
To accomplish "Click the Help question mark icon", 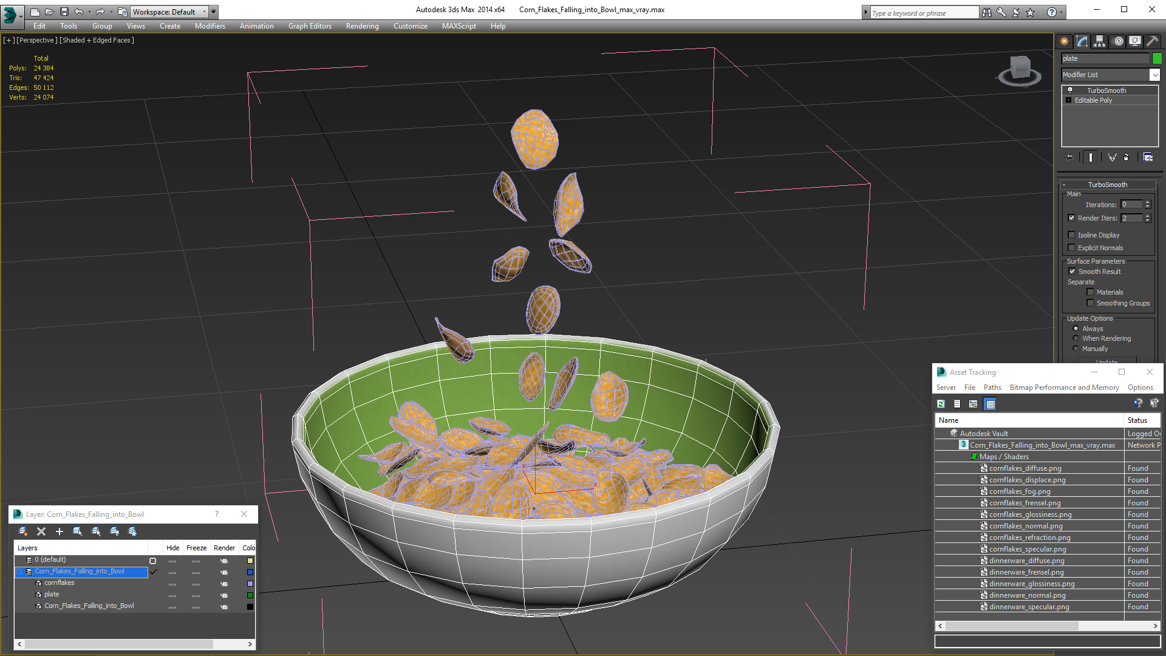I will (x=1051, y=12).
